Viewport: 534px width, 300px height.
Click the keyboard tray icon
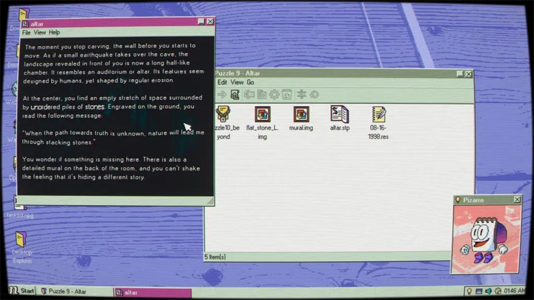[x=479, y=291]
